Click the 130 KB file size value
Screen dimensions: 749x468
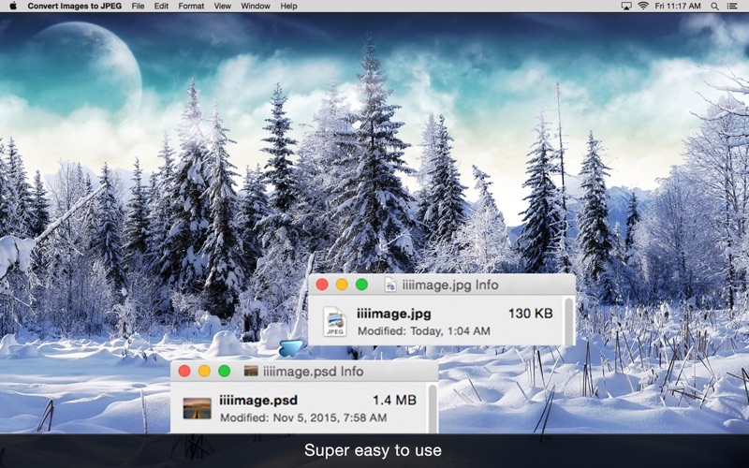coord(531,314)
